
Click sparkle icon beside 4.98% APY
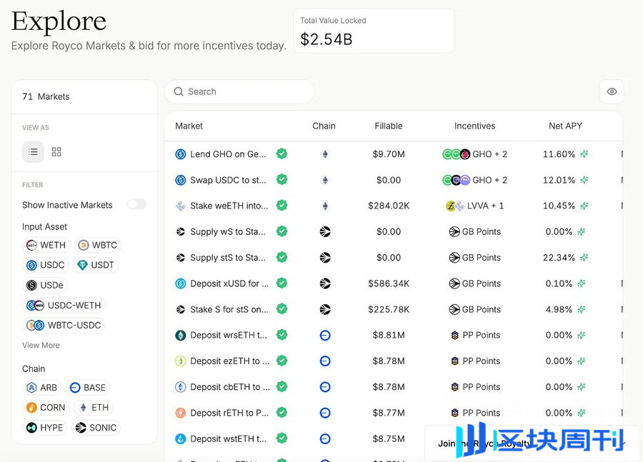pos(582,309)
